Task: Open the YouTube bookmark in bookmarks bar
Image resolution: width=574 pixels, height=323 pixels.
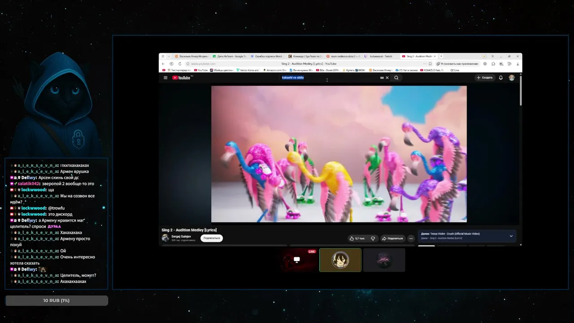Action: pyautogui.click(x=201, y=70)
